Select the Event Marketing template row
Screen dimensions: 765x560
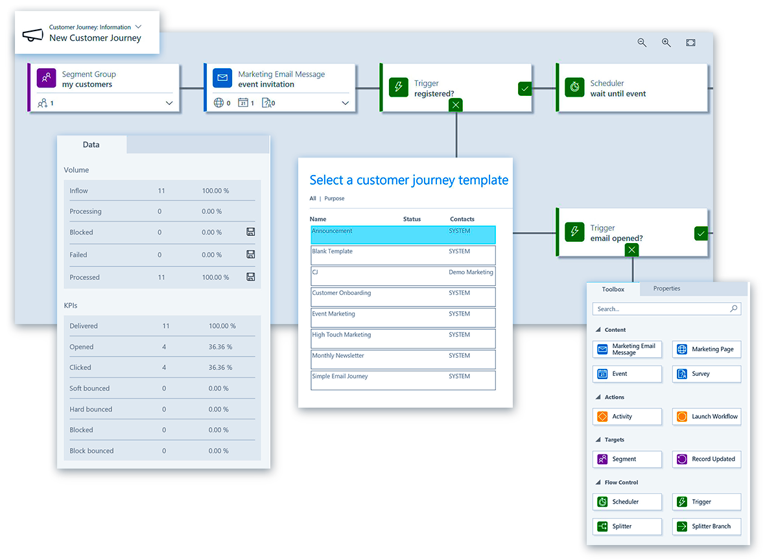coord(403,318)
